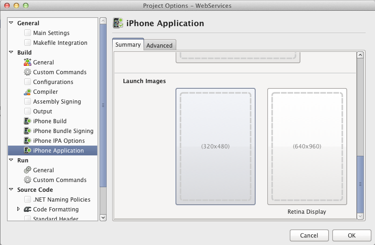Select the 640x960 Retina launch image well
Viewport: 375px width, 245px height.
pos(307,147)
